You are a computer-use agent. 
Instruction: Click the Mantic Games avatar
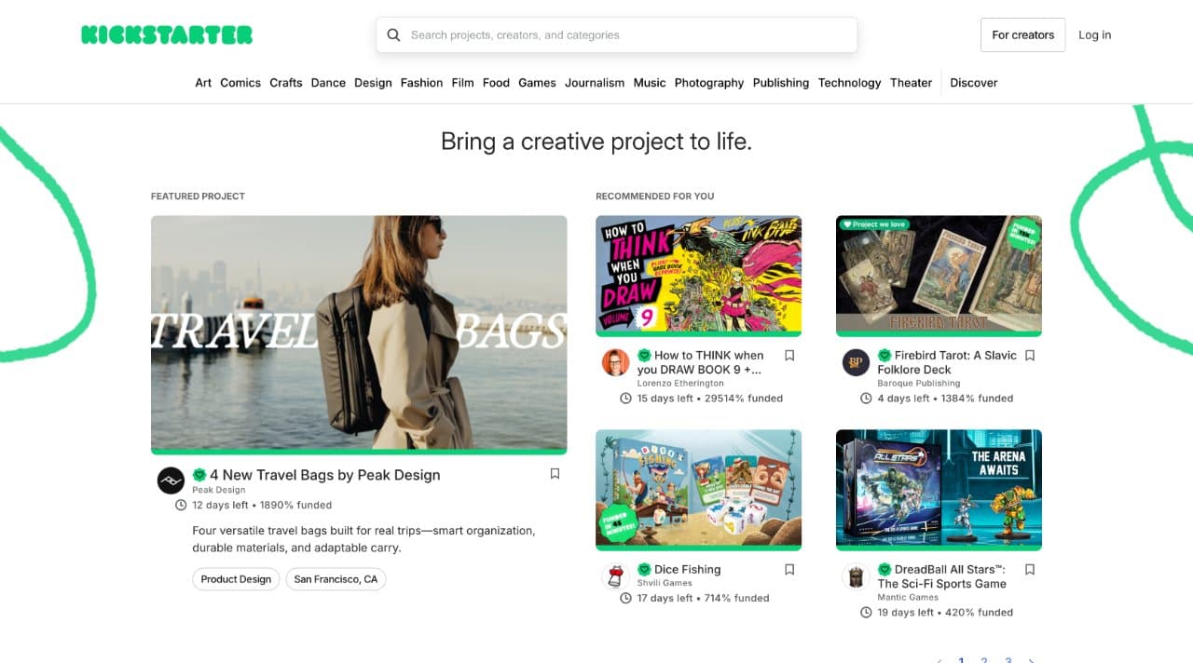pos(856,576)
